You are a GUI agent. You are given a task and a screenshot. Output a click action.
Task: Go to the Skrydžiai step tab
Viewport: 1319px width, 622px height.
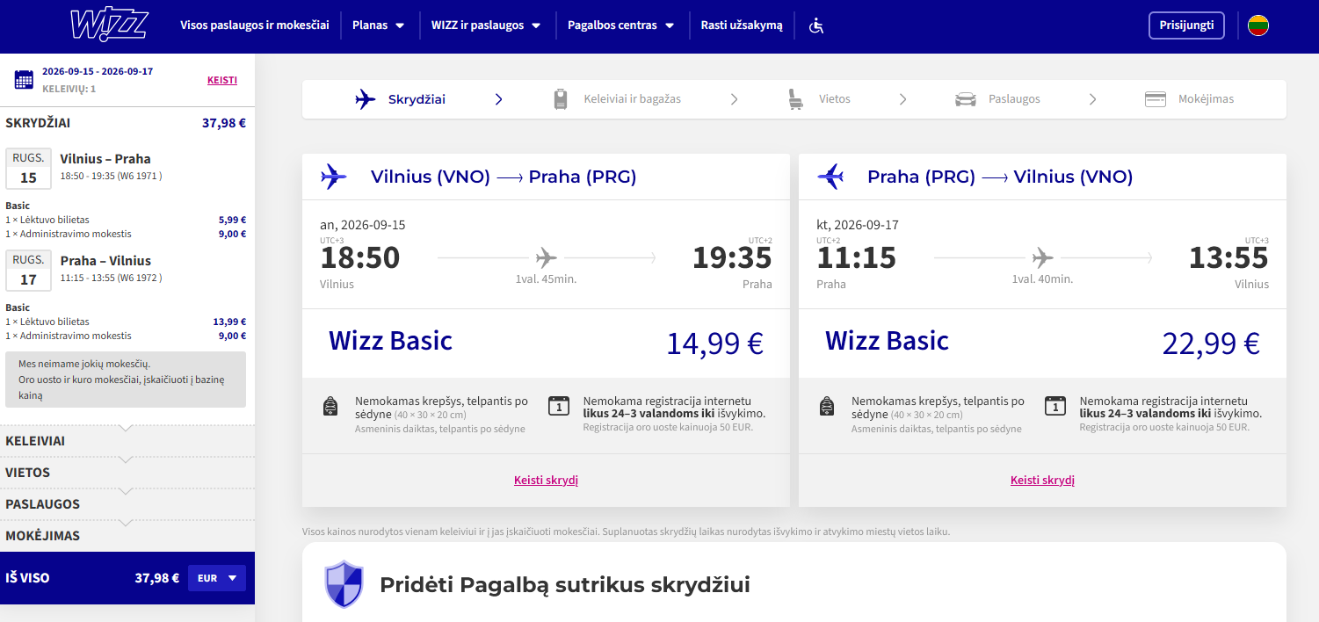tap(401, 99)
